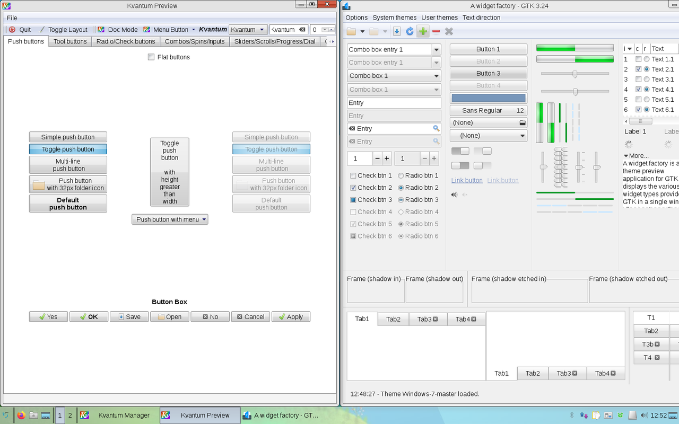Click the green plus toolbar icon

(x=423, y=31)
